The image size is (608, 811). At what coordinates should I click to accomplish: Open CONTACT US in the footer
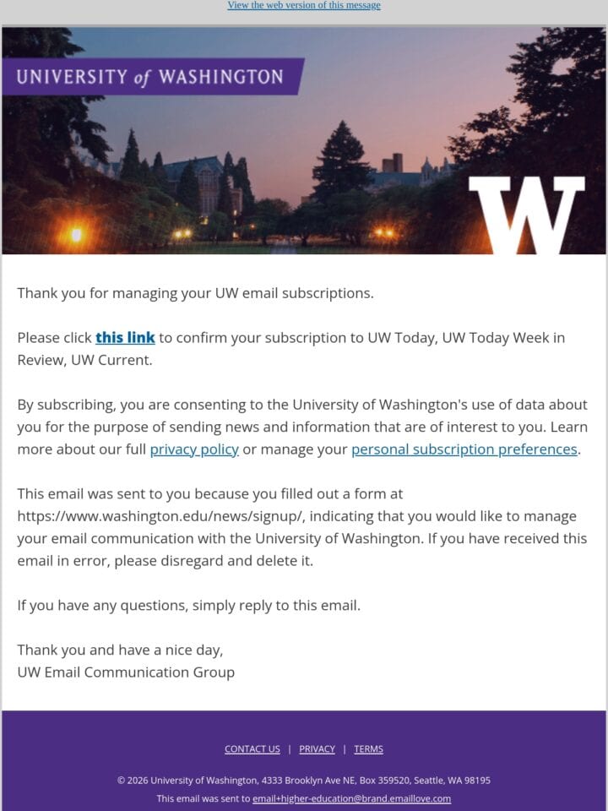click(x=252, y=749)
